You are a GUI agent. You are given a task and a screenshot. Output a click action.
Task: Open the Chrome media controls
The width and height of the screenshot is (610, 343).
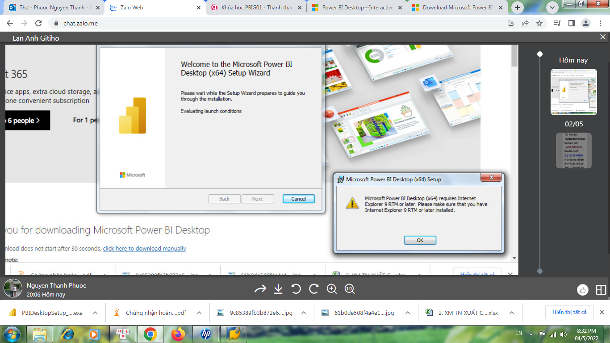pyautogui.click(x=557, y=23)
